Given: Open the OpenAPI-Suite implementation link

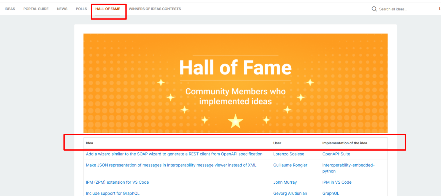Looking at the screenshot, I should pos(336,154).
